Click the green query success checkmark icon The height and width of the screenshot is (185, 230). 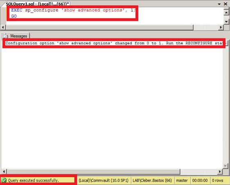tap(4, 180)
